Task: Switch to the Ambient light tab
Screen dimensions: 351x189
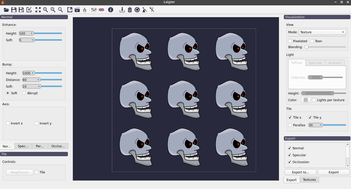Action: pos(335,63)
